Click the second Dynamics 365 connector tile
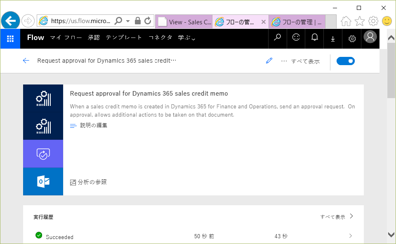 [43, 126]
